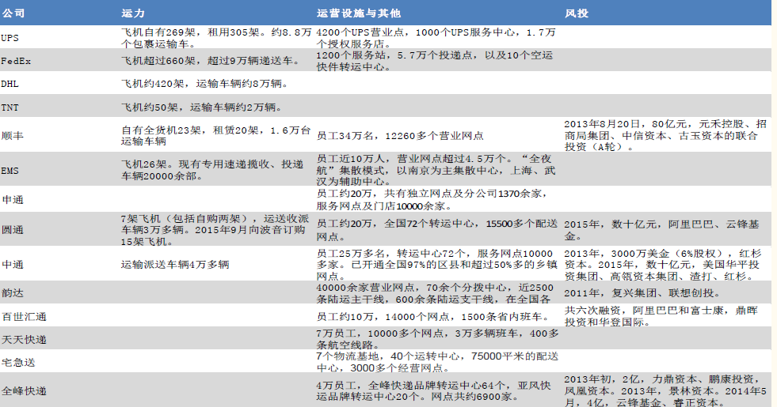The height and width of the screenshot is (407, 777).
Task: Click FedEx facilities cell '1200个服务站'
Action: pos(435,61)
